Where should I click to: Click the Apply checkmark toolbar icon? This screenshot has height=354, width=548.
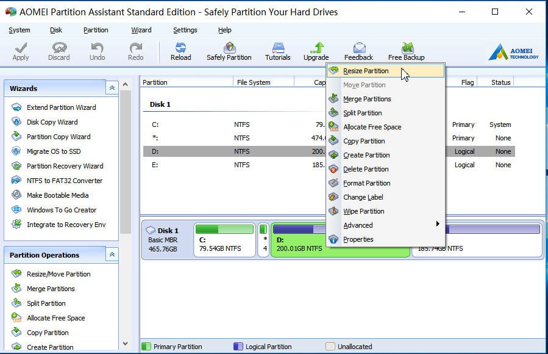tap(21, 48)
